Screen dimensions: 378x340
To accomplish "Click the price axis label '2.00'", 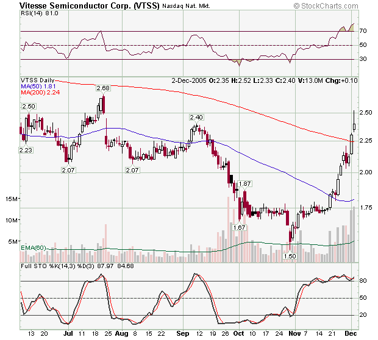I will (366, 172).
